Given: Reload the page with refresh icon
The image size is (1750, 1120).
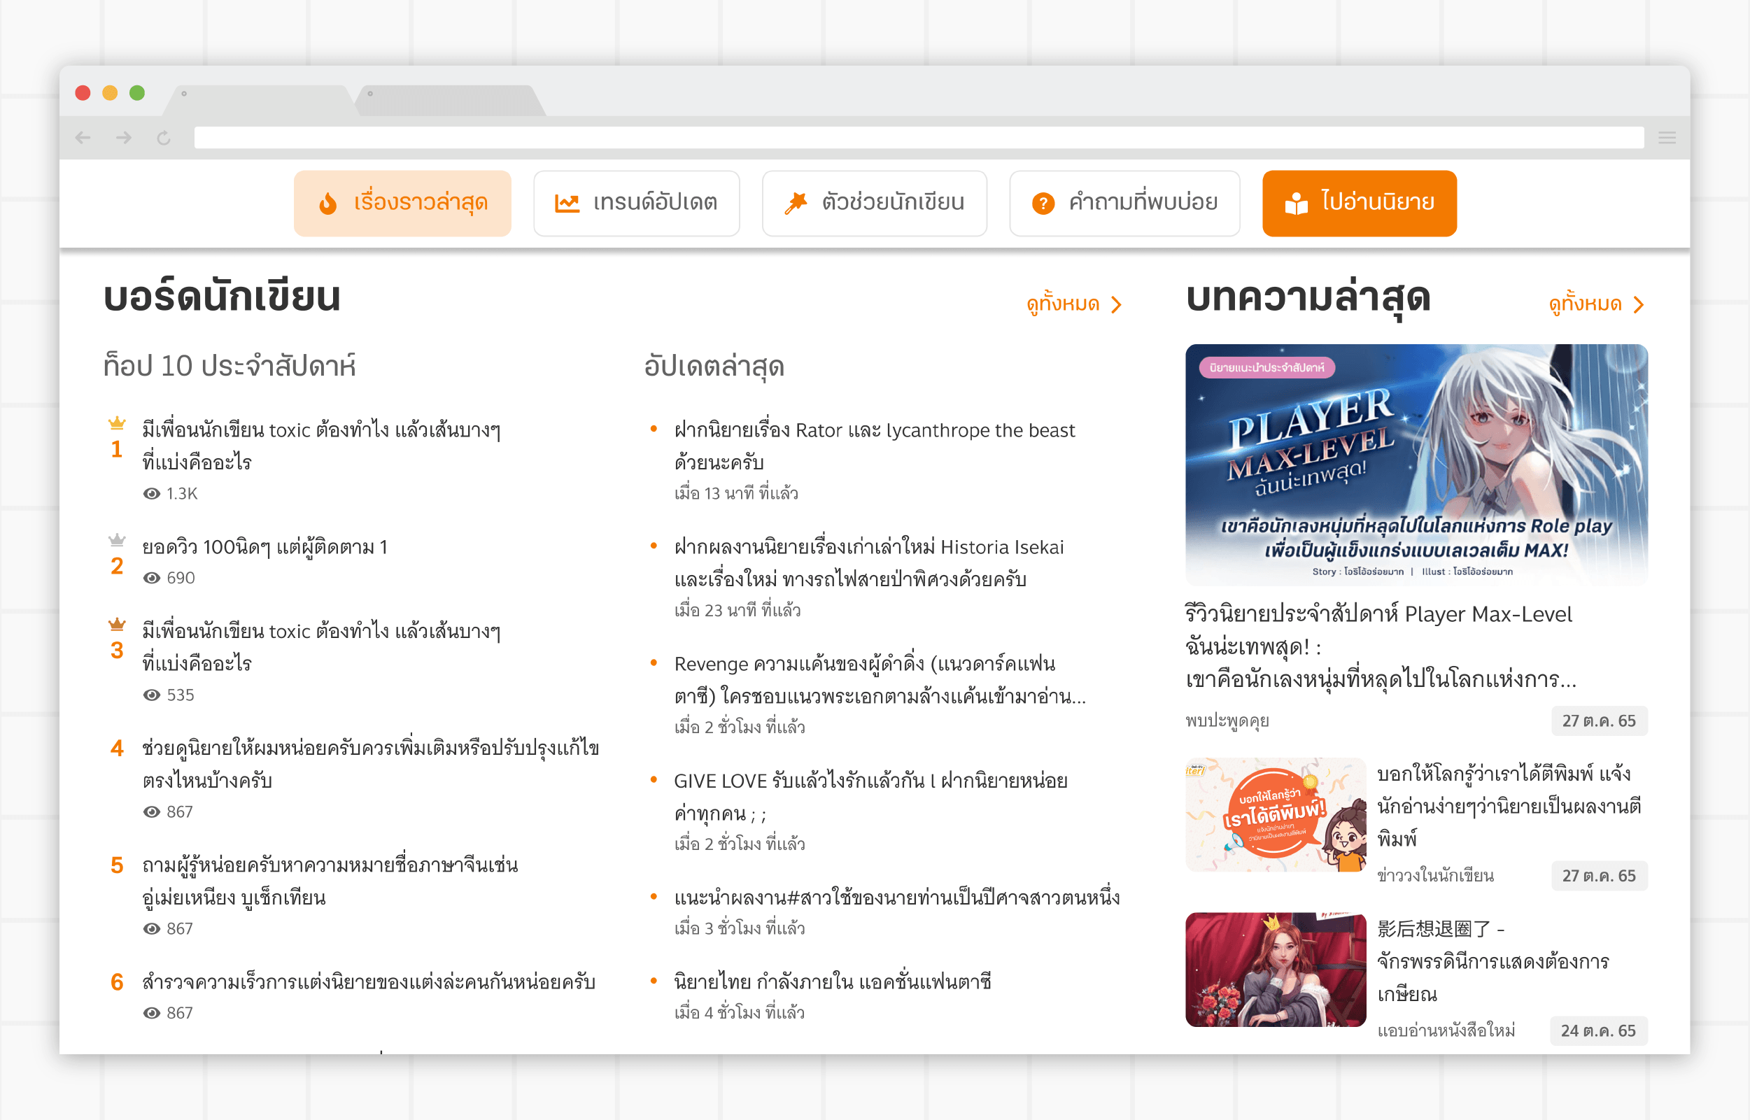Looking at the screenshot, I should tap(164, 137).
